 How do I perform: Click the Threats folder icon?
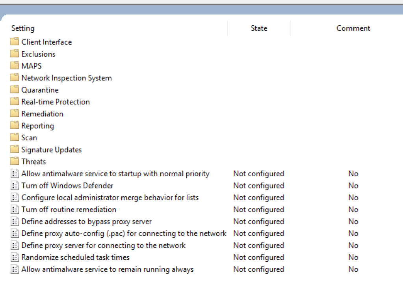tap(15, 161)
